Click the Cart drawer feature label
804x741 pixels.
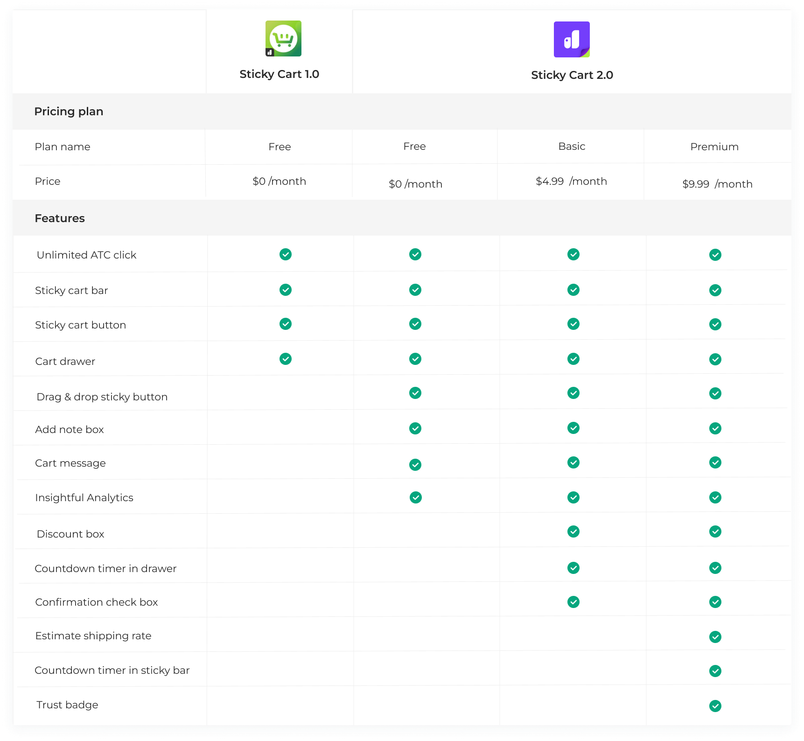click(x=65, y=362)
